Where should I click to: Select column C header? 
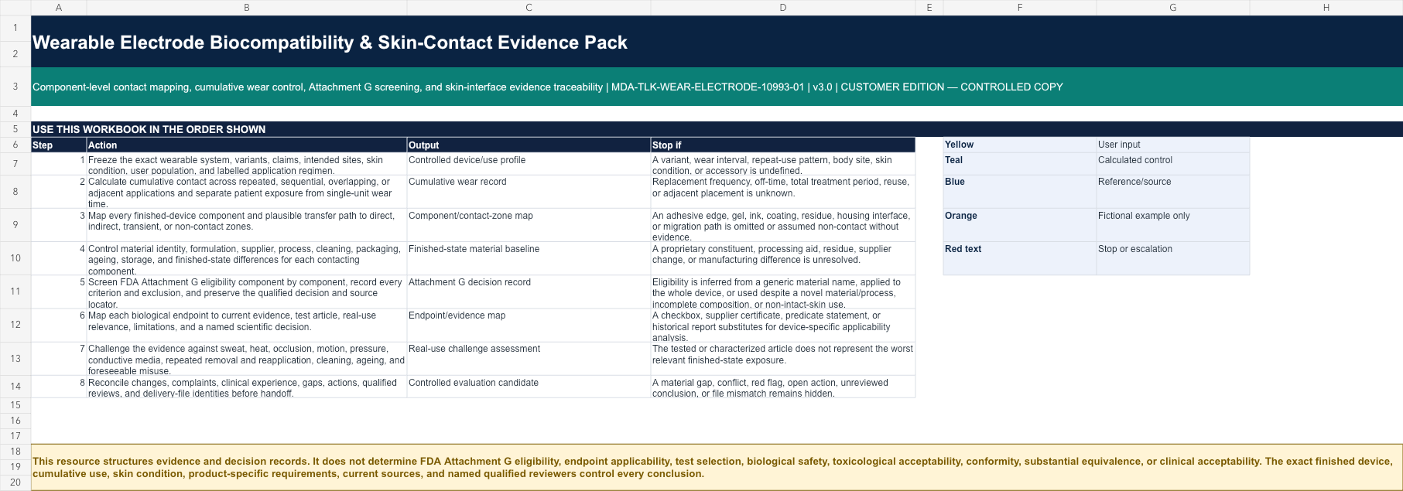(x=529, y=7)
